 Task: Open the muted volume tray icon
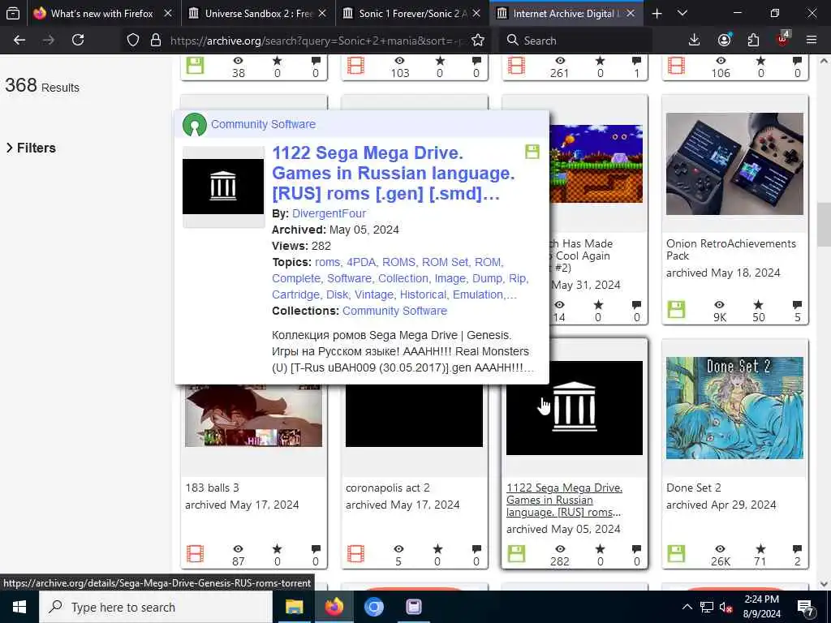(x=726, y=607)
